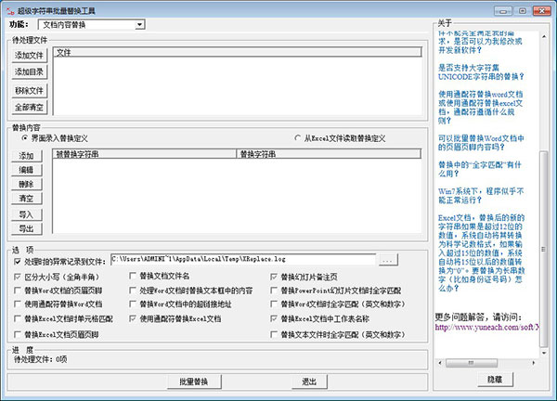The width and height of the screenshot is (557, 401).
Task: Select 从Excel文件读取替换定义 radio option
Action: [297, 137]
